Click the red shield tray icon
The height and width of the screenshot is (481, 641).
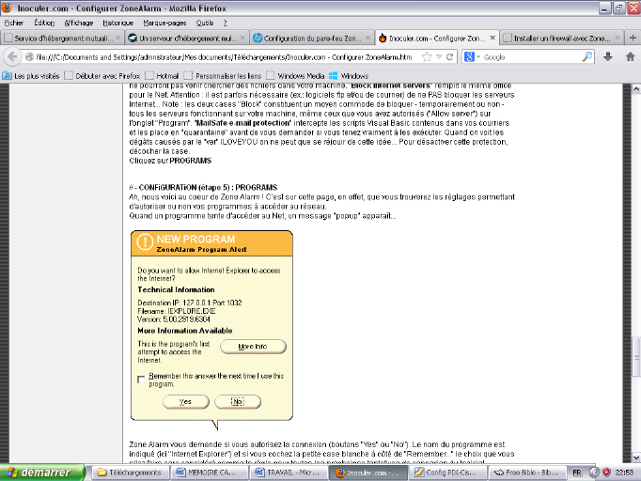pyautogui.click(x=606, y=473)
